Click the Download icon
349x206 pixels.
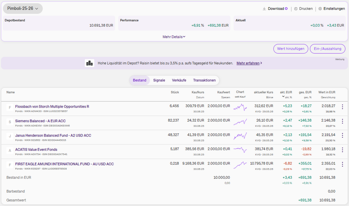(x=264, y=9)
